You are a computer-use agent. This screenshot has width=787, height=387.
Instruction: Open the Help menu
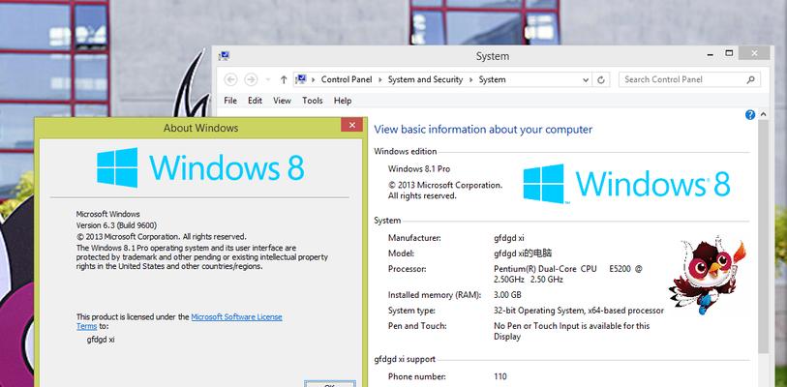pos(343,101)
